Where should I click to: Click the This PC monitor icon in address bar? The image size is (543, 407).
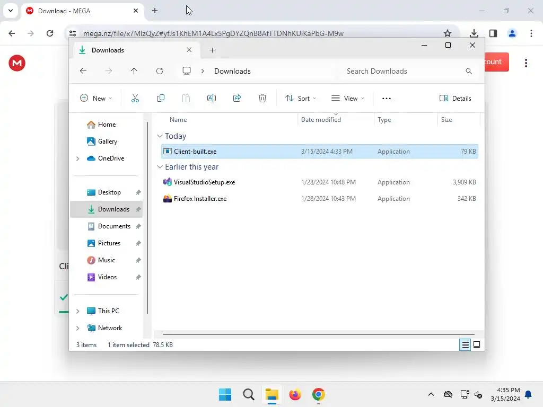coord(187,71)
